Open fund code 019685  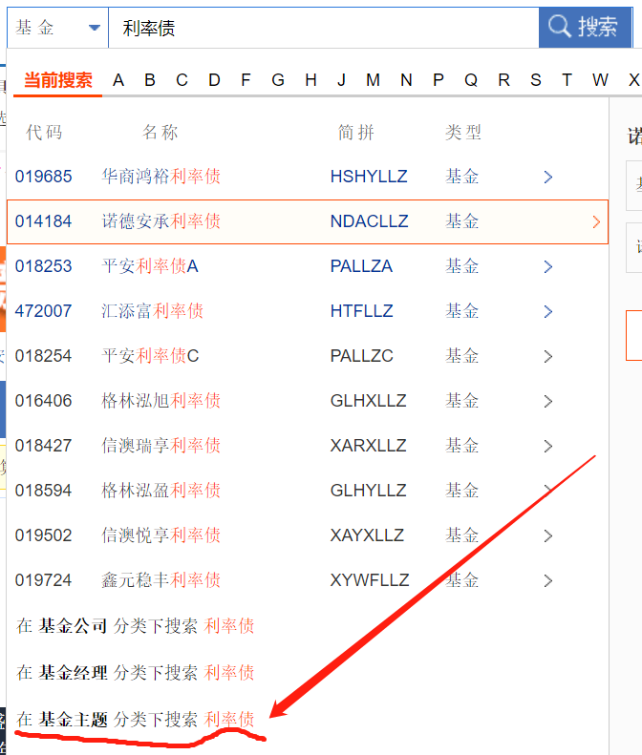43,177
